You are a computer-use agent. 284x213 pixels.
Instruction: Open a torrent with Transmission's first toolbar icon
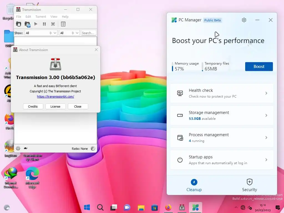point(19,24)
